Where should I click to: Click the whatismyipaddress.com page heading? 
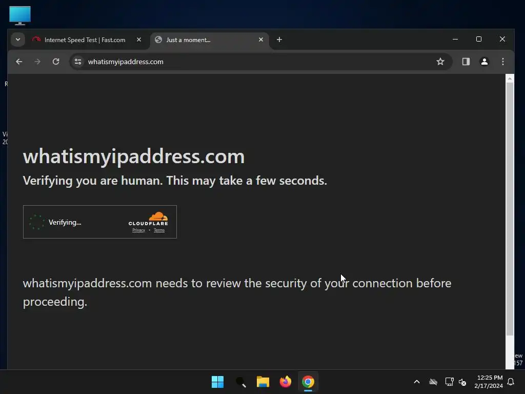134,156
